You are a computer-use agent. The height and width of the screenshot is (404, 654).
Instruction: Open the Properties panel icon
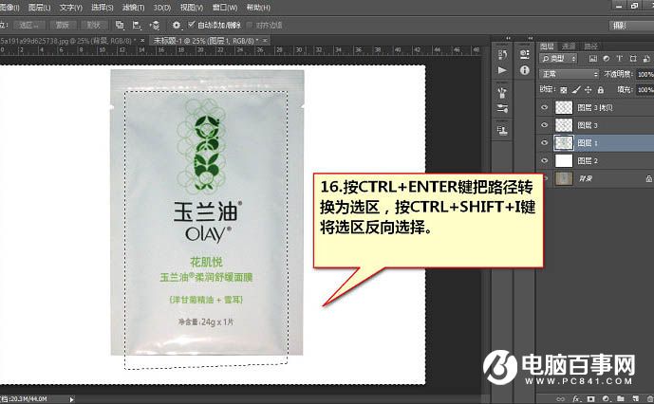click(525, 54)
